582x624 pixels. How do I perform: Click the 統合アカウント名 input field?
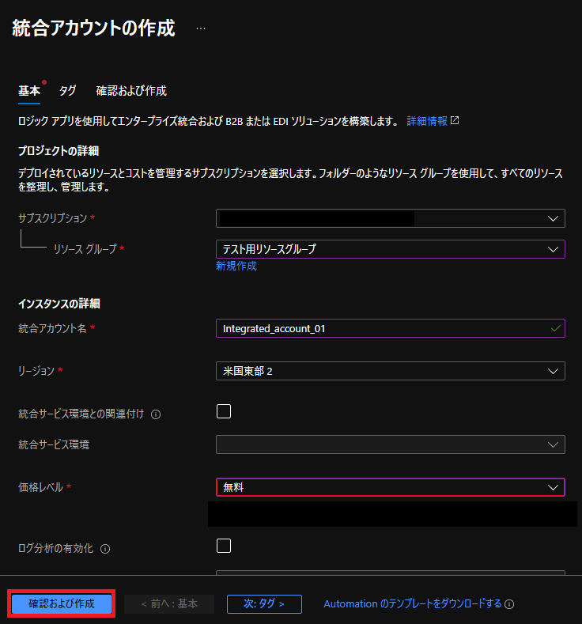click(391, 328)
